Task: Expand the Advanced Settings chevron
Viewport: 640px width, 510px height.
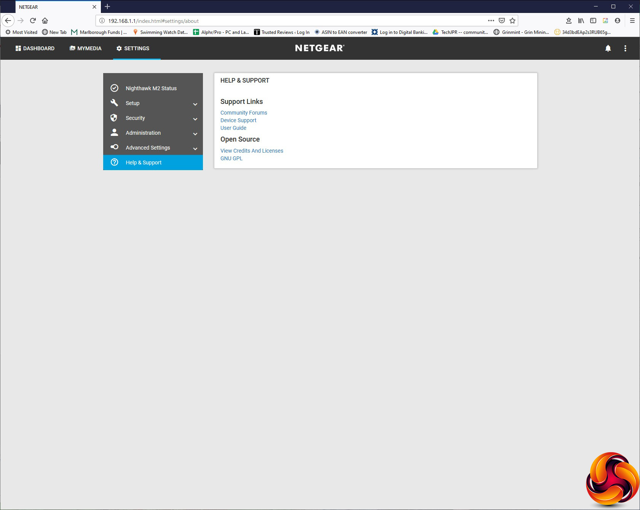Action: tap(195, 148)
